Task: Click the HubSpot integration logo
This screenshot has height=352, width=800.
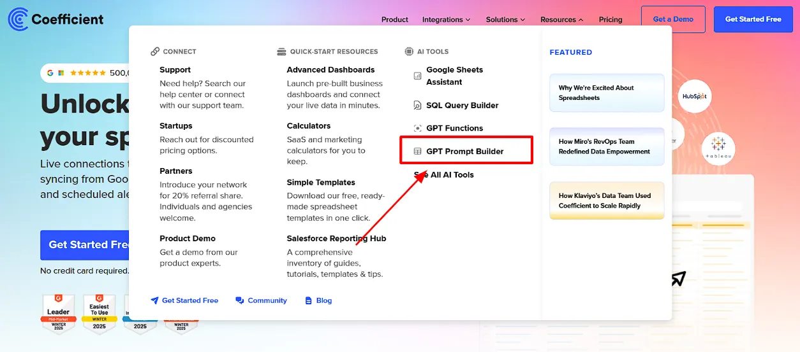Action: click(693, 97)
